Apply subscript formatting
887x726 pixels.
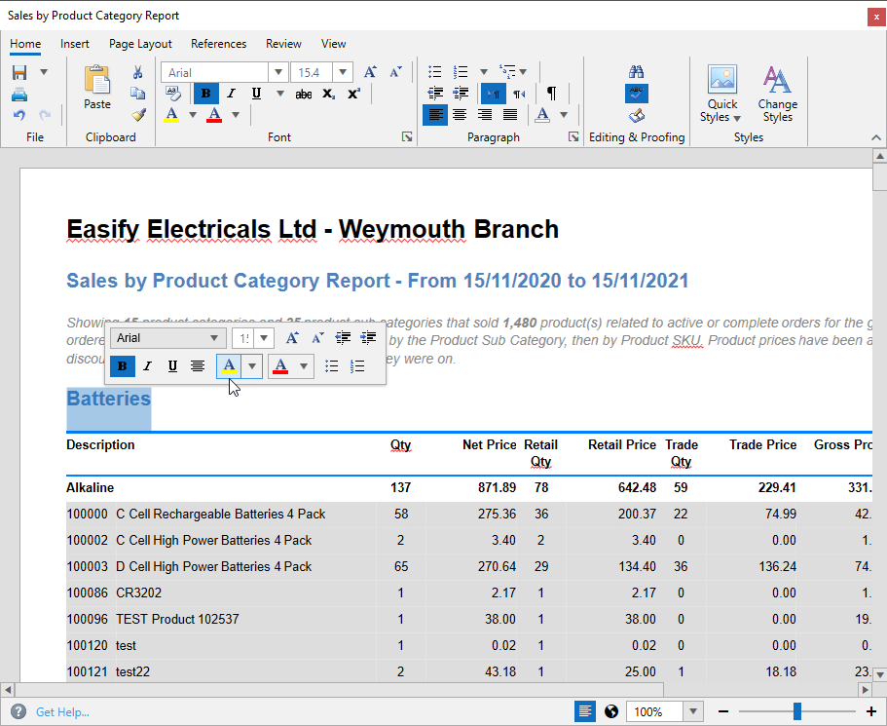pos(329,94)
